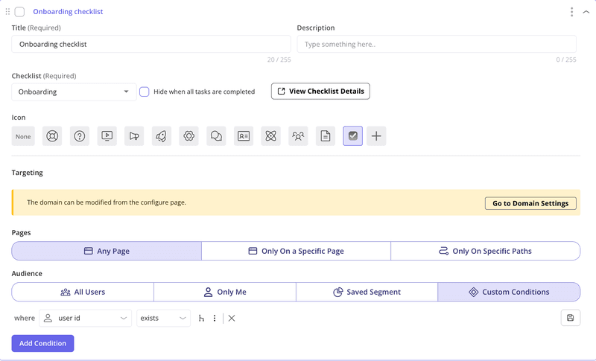Expand the user id attribute dropdown
This screenshot has height=361, width=596.
click(85, 318)
